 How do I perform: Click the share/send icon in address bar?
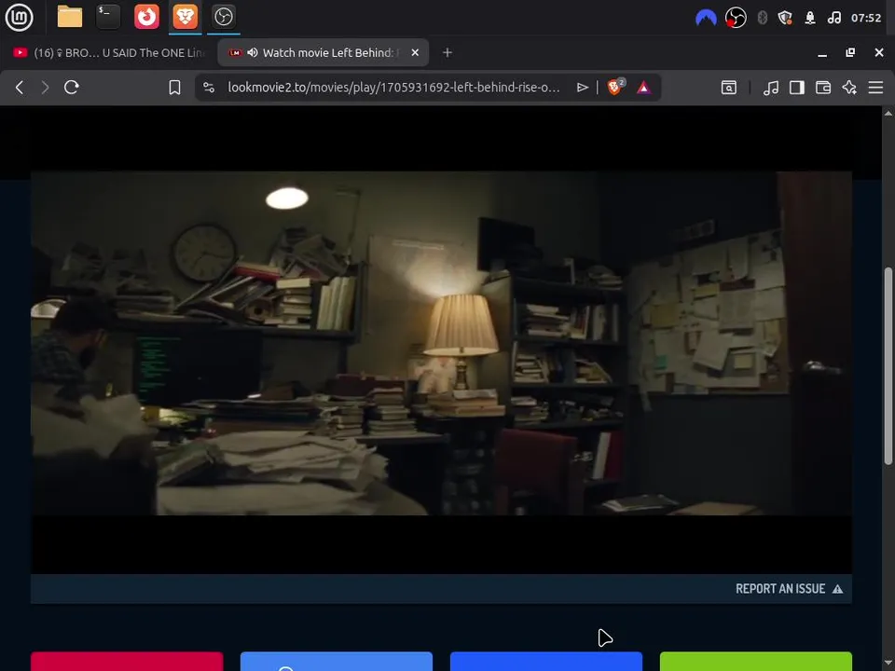pos(582,88)
